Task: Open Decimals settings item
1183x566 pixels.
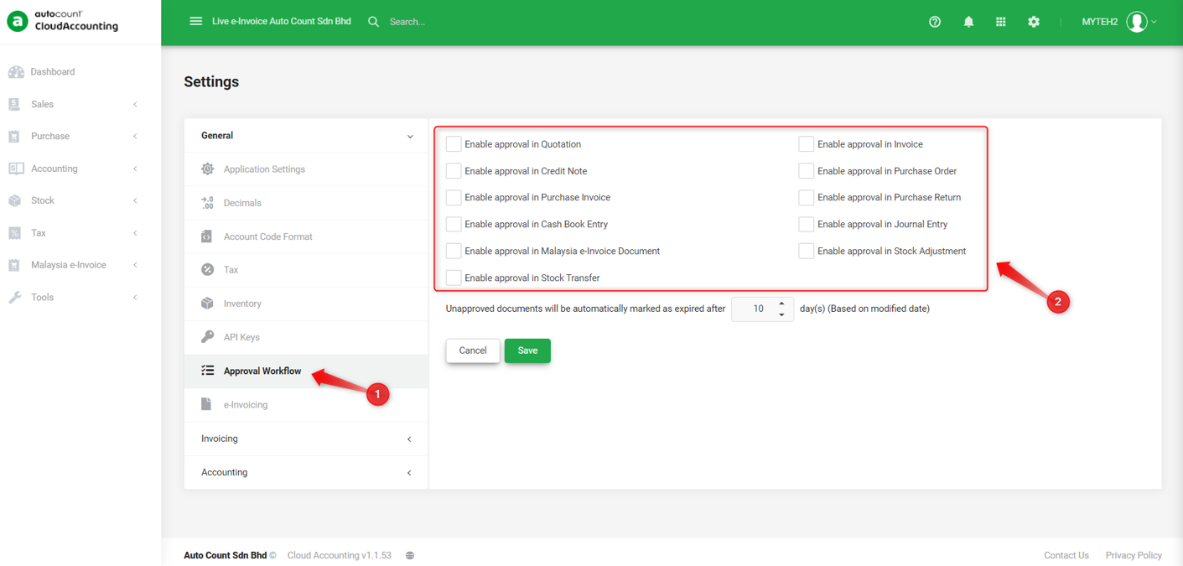Action: tap(306, 203)
